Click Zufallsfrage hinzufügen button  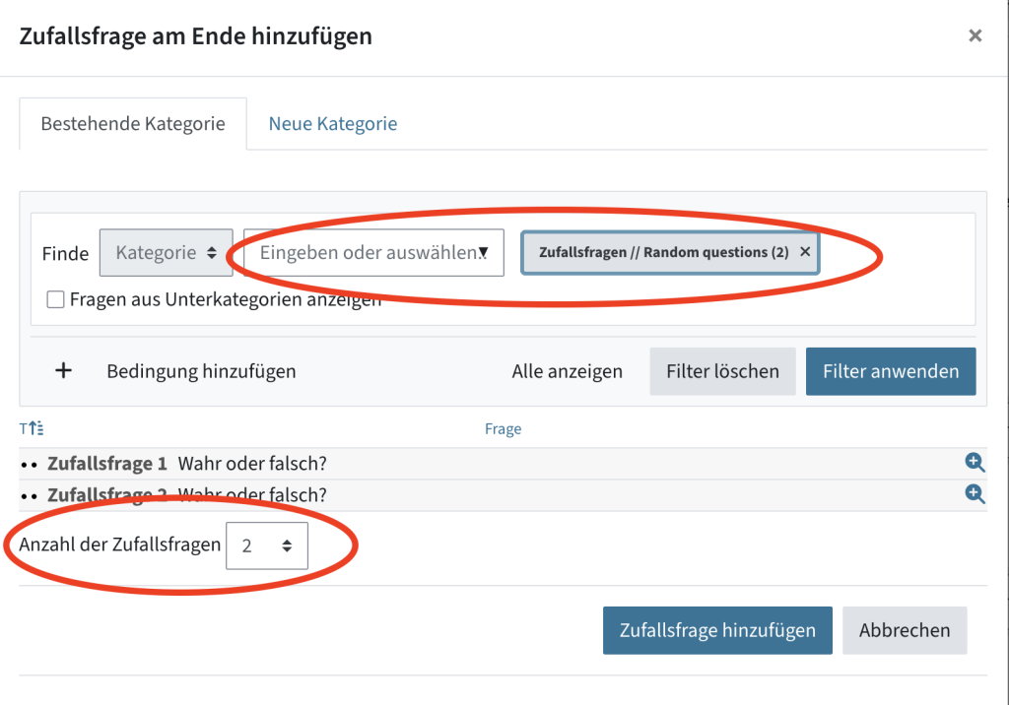[717, 630]
